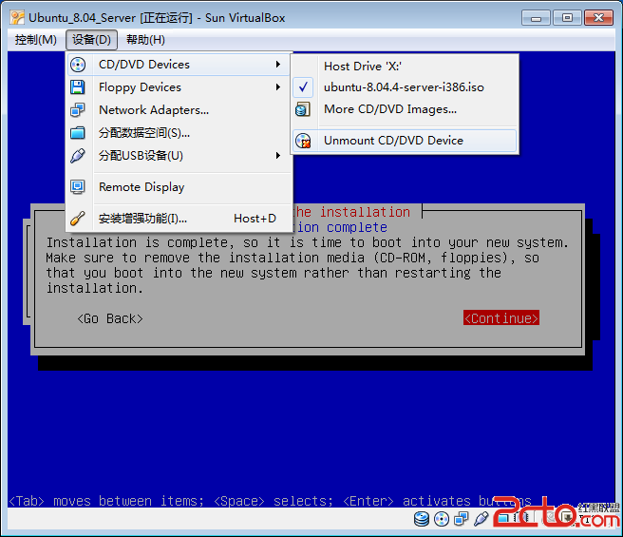Click the Host+D shortcut label

tap(255, 219)
